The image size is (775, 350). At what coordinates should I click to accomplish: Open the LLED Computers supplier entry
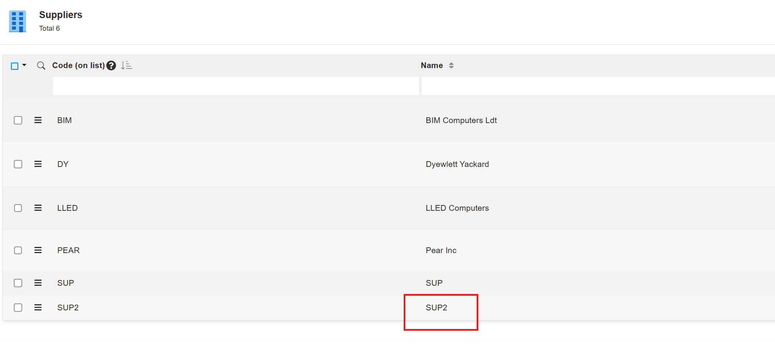(457, 208)
